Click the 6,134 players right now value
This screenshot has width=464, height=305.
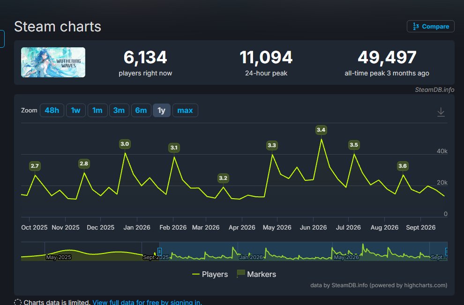coord(145,57)
